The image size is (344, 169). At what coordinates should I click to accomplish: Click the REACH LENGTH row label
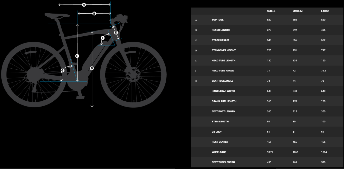221,30
